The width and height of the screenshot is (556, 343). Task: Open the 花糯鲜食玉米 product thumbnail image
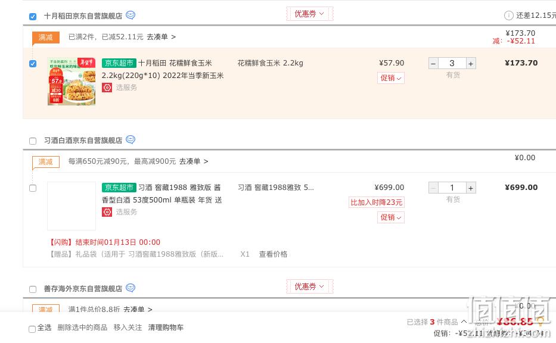coord(72,81)
